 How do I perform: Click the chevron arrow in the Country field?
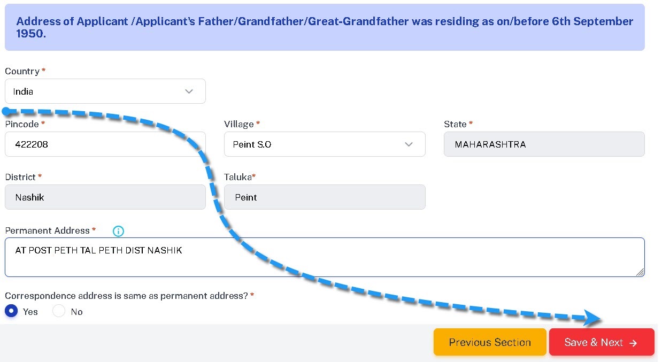189,91
